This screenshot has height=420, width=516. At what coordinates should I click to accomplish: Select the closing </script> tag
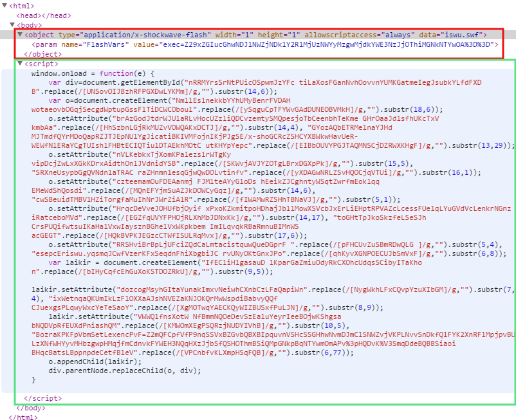pos(42,398)
